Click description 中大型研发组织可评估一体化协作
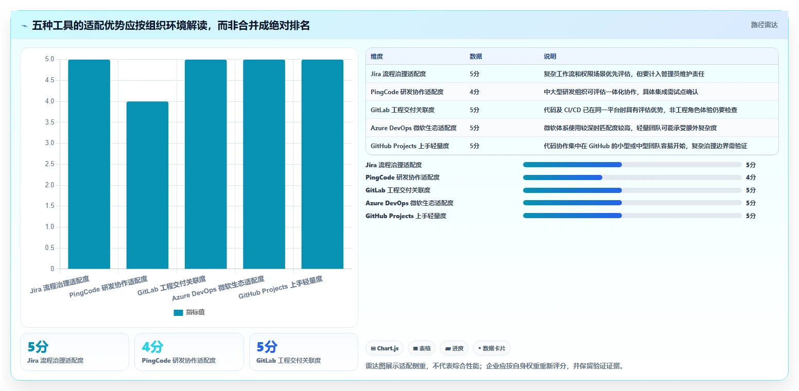The width and height of the screenshot is (799, 391). click(621, 92)
